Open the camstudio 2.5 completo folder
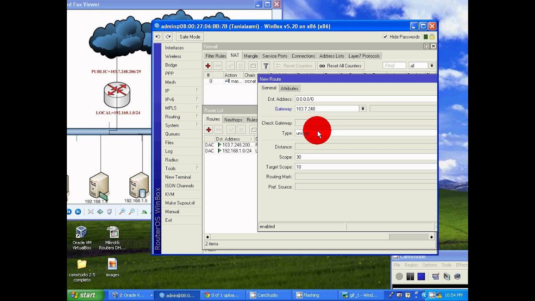Screen dimensions: 535x301 point(82,270)
